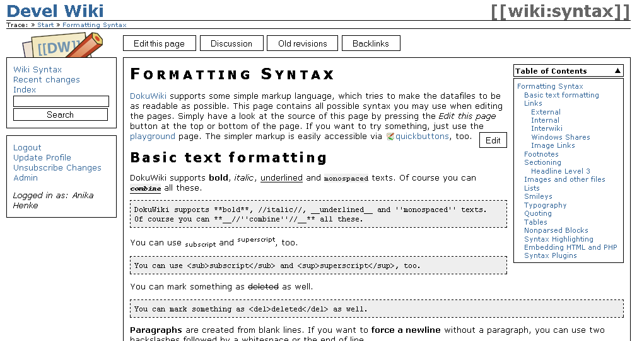Click the DokuWiki pencil logo image
Screen dimensions: 637x341
point(62,45)
